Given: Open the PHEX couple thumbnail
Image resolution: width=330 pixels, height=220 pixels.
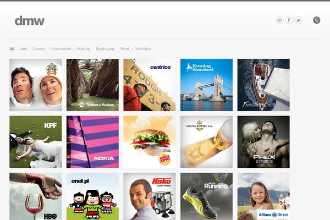Looking at the screenshot, I should (x=263, y=142).
